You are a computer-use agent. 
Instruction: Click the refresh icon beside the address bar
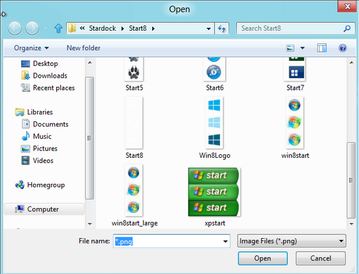(222, 29)
